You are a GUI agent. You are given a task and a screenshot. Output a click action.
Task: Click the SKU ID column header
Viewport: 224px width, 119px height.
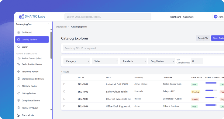[81, 77]
